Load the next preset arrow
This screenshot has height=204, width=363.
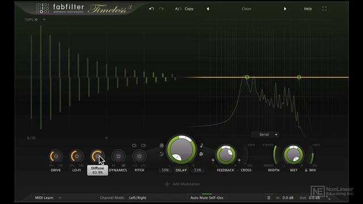click(x=285, y=9)
